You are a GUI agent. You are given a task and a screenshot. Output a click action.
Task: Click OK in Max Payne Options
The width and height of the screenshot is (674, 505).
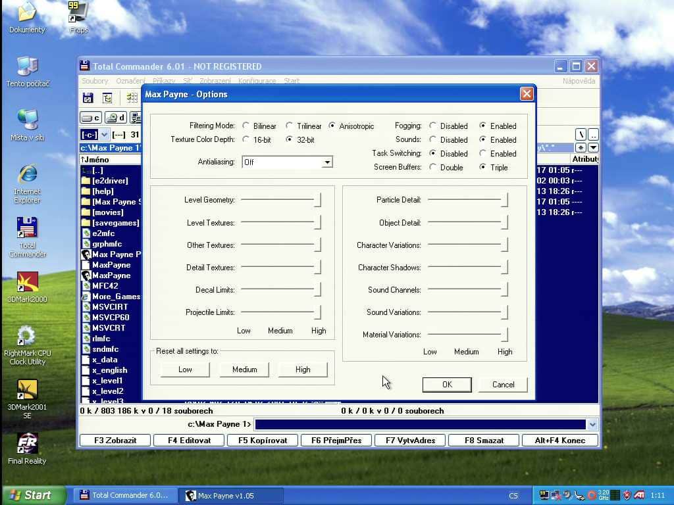[x=447, y=384]
